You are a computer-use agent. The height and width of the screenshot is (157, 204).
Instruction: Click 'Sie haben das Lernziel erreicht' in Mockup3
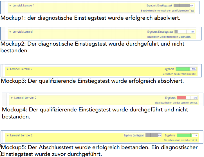(x=179, y=74)
